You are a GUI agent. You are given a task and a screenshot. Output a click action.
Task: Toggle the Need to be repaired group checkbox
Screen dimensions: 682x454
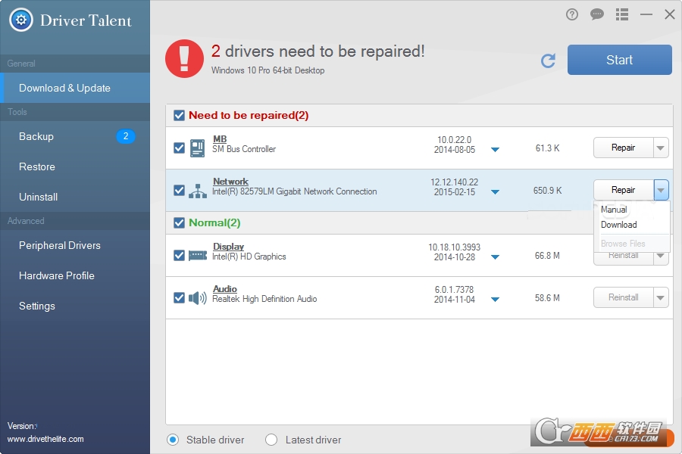(x=179, y=116)
